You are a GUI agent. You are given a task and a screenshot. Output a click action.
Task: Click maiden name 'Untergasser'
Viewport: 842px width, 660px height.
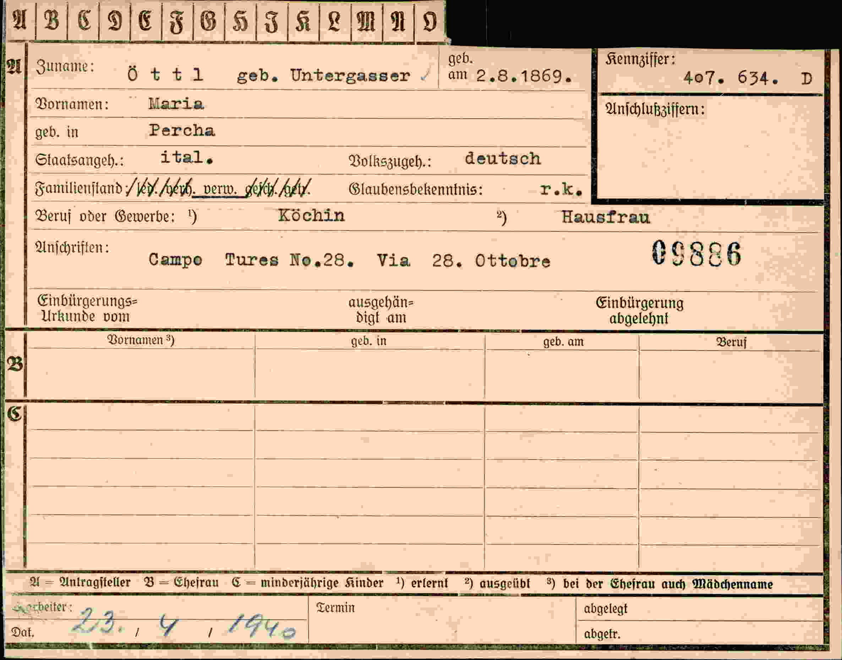click(350, 76)
